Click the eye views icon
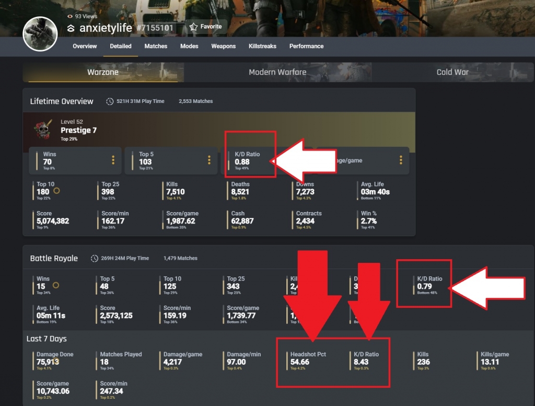Viewport: 535px width, 406px height. pos(70,17)
